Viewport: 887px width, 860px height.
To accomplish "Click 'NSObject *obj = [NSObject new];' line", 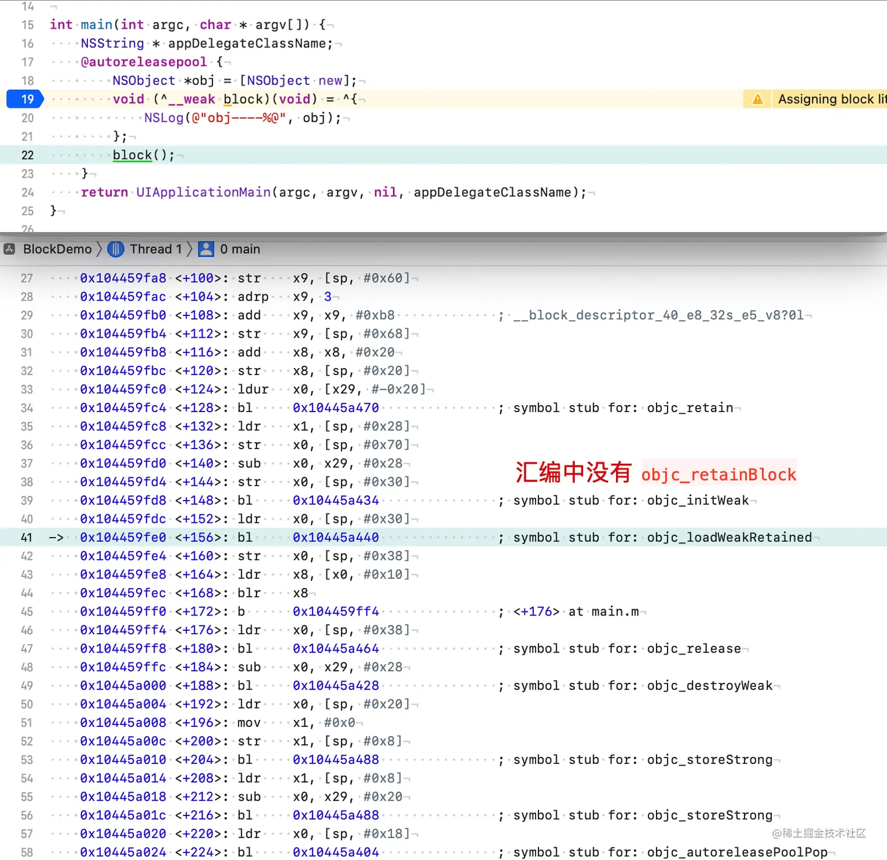I will click(234, 80).
